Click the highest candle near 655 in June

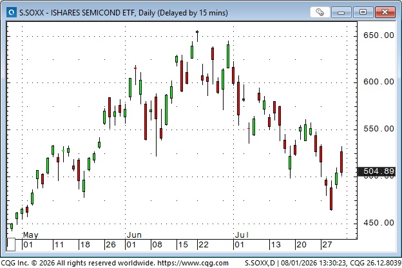[197, 32]
